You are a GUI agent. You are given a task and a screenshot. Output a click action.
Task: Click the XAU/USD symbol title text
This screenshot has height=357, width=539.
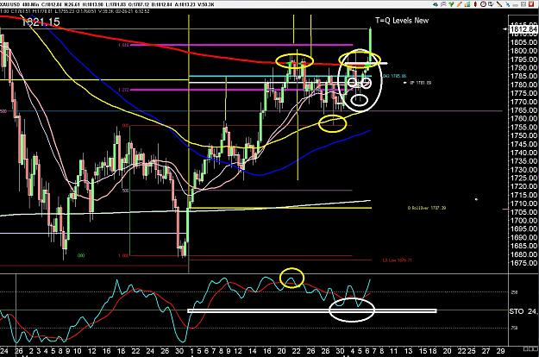pyautogui.click(x=10, y=4)
